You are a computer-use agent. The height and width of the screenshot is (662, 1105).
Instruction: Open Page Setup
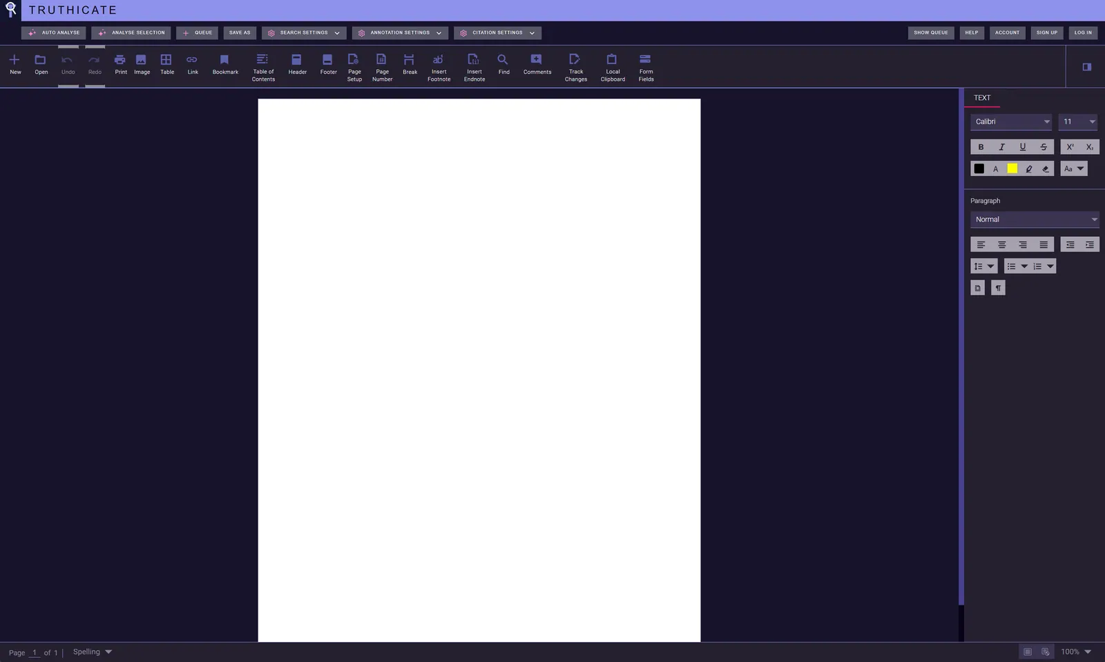pos(354,68)
